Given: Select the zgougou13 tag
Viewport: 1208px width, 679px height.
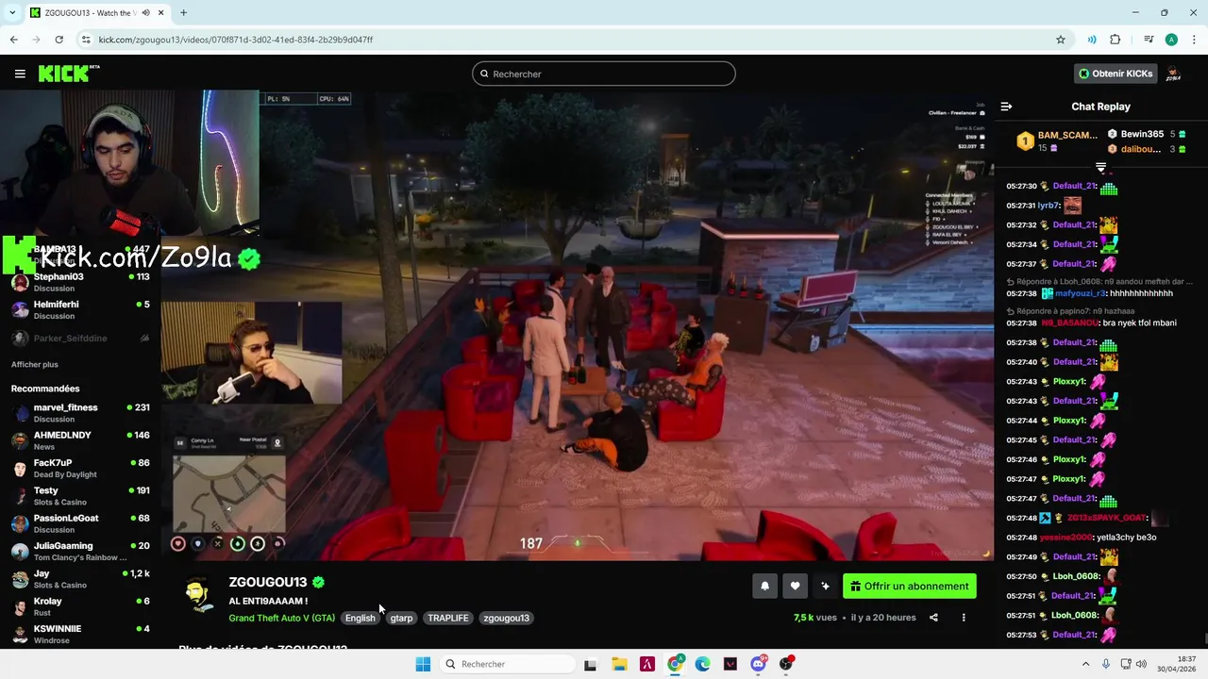Looking at the screenshot, I should [506, 618].
